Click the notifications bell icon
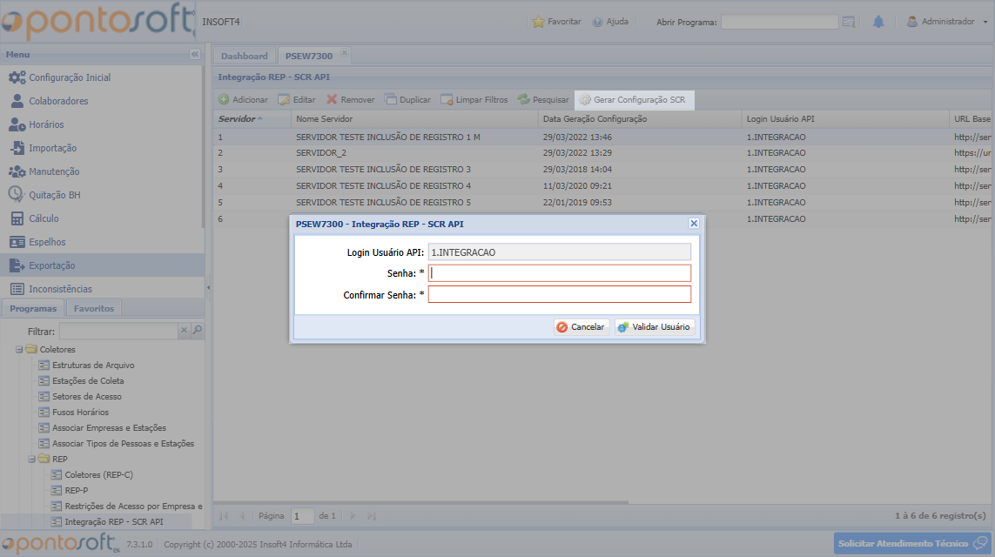The image size is (995, 557). pyautogui.click(x=878, y=21)
